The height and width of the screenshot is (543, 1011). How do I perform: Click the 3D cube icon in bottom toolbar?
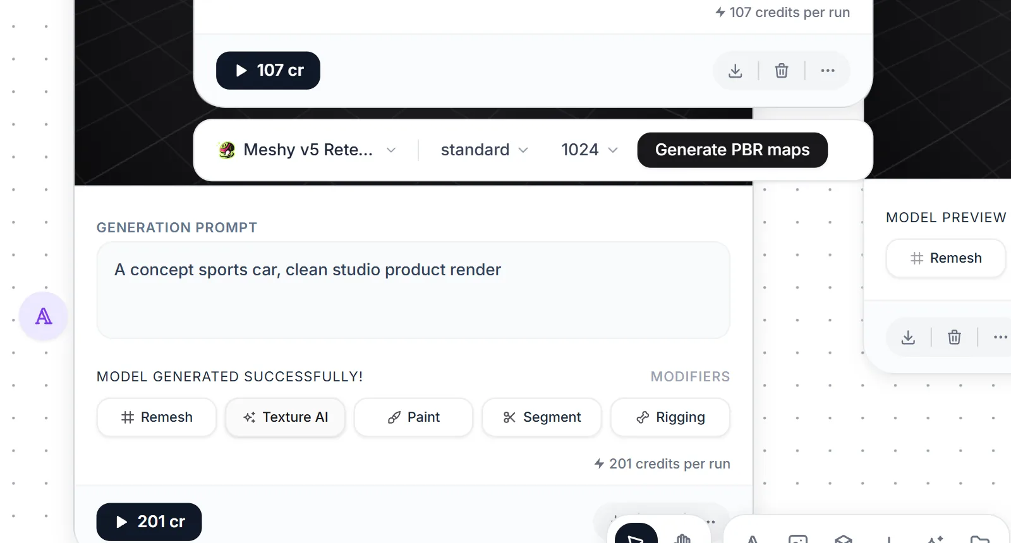844,539
